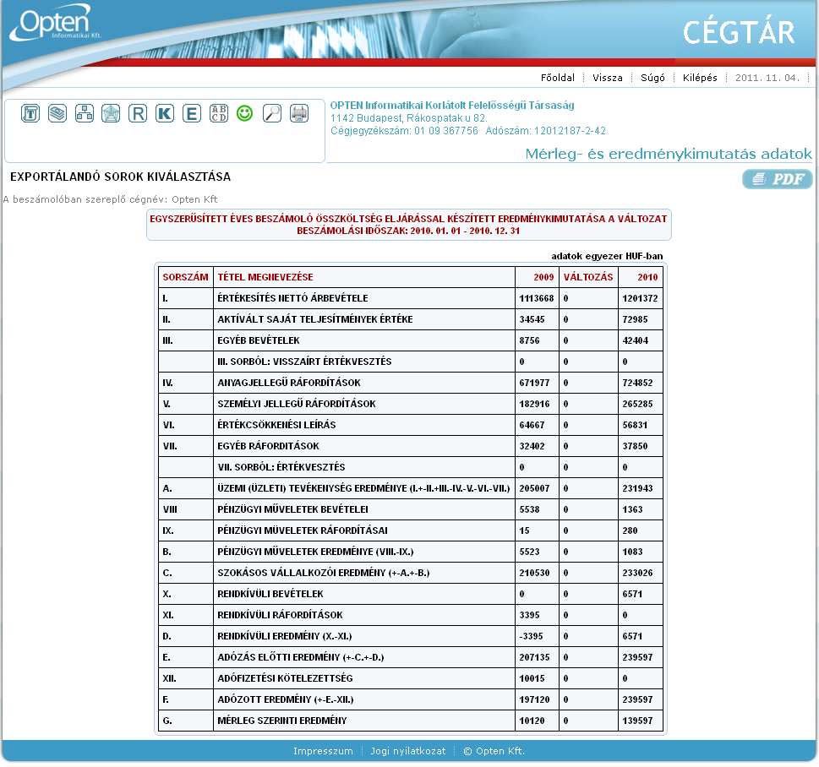819x767 pixels.
Task: Click the green smiley face icon
Action: click(245, 113)
